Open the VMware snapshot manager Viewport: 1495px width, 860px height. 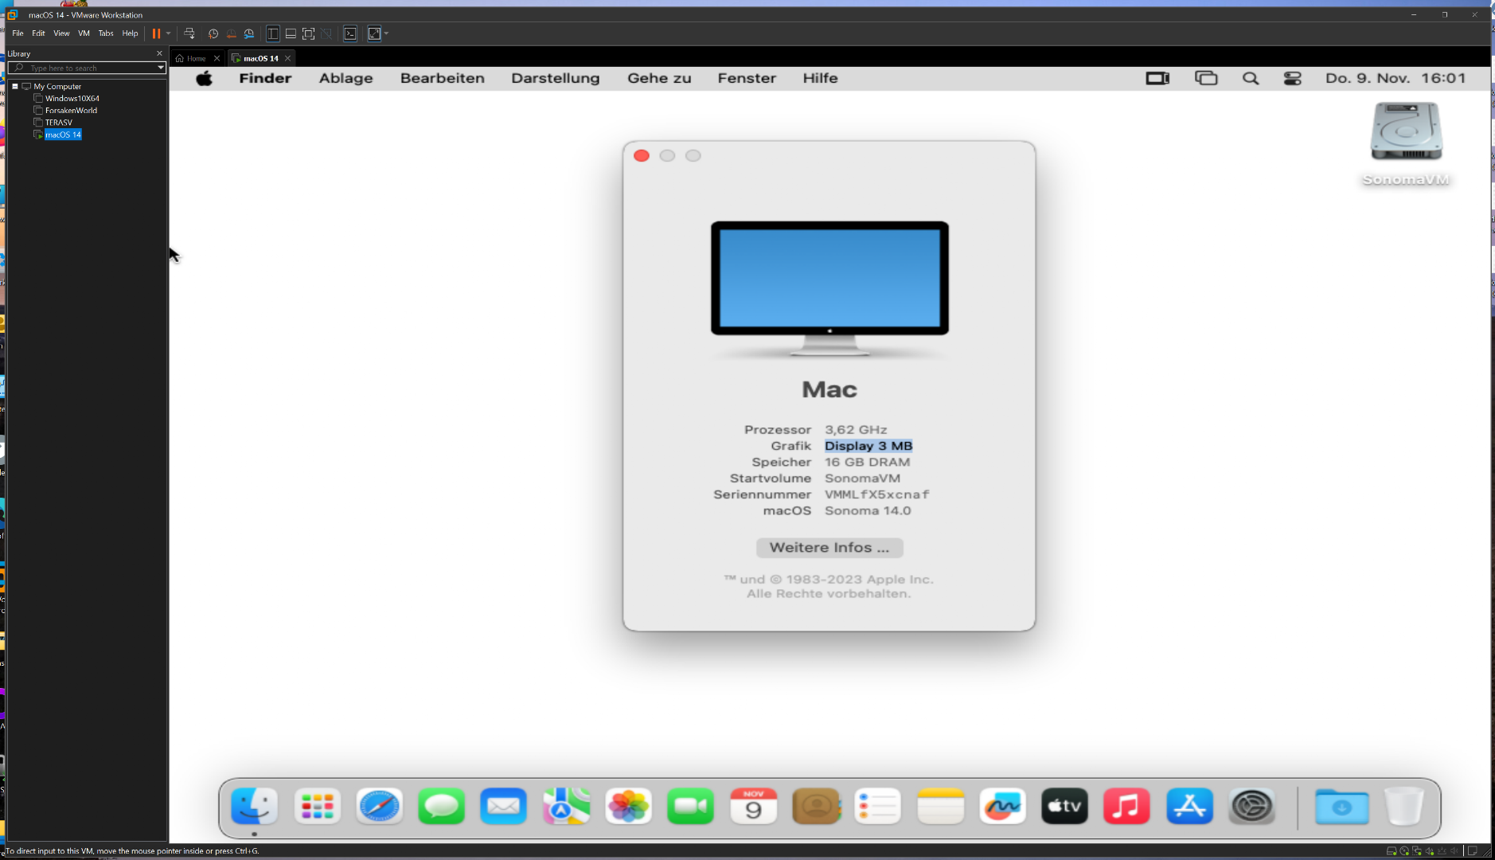[249, 33]
